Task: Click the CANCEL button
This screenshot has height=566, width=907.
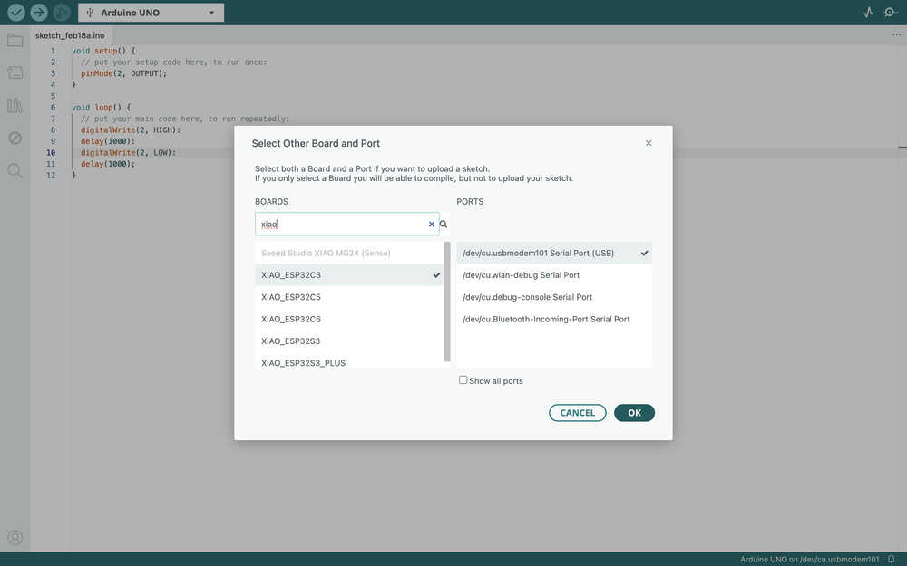Action: pos(577,413)
